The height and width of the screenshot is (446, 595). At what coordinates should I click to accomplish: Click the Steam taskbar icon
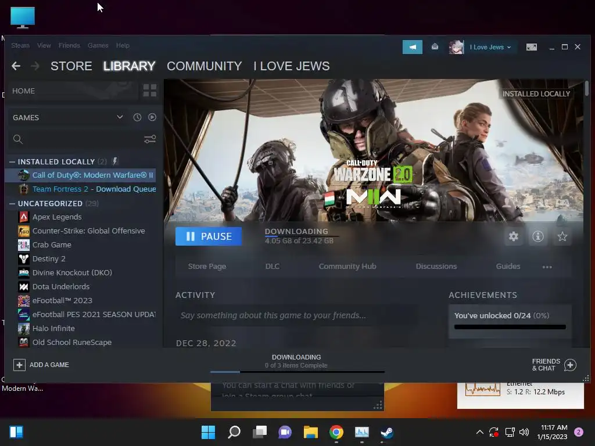click(x=387, y=432)
